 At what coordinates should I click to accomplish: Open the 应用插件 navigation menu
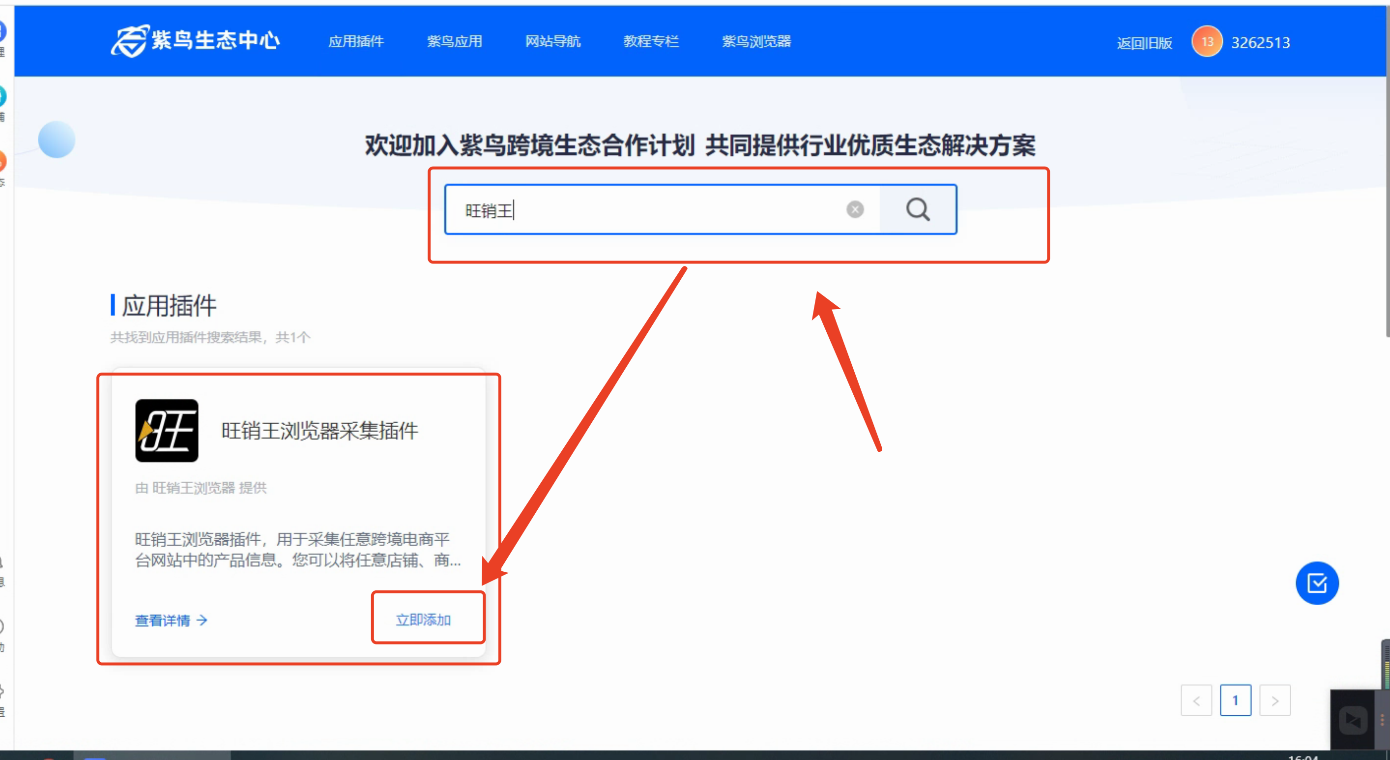(356, 42)
